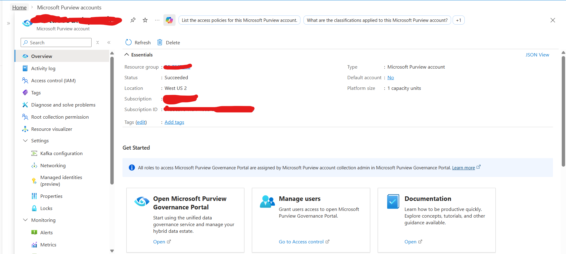The height and width of the screenshot is (254, 566).
Task: Click 'West US 2' location value
Action: pos(176,88)
